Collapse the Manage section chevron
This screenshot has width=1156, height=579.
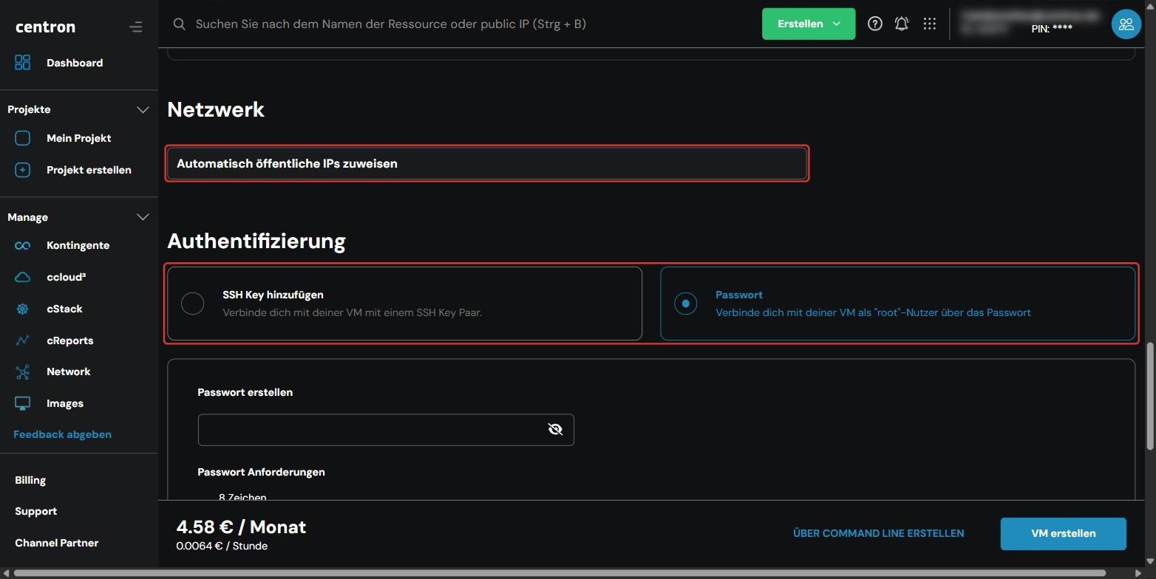(x=143, y=217)
